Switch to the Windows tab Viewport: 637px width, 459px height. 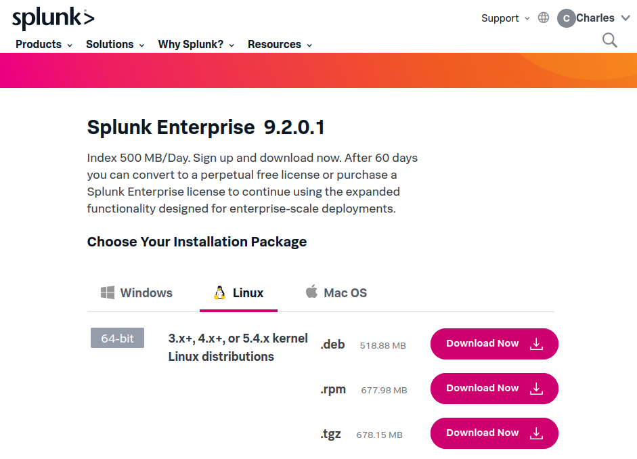pos(146,293)
